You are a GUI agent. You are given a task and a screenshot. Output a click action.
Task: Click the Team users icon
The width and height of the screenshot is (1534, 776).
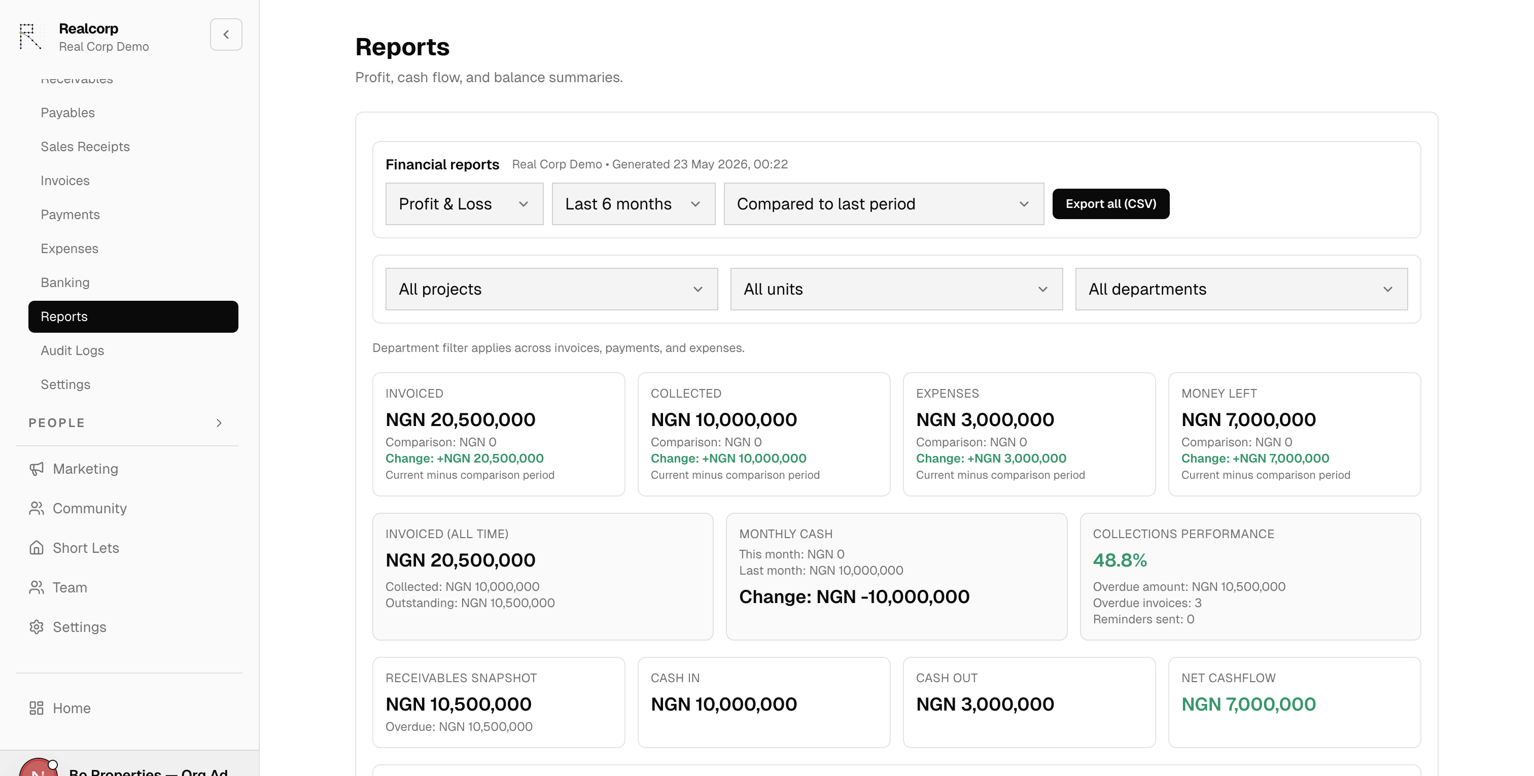pyautogui.click(x=37, y=587)
